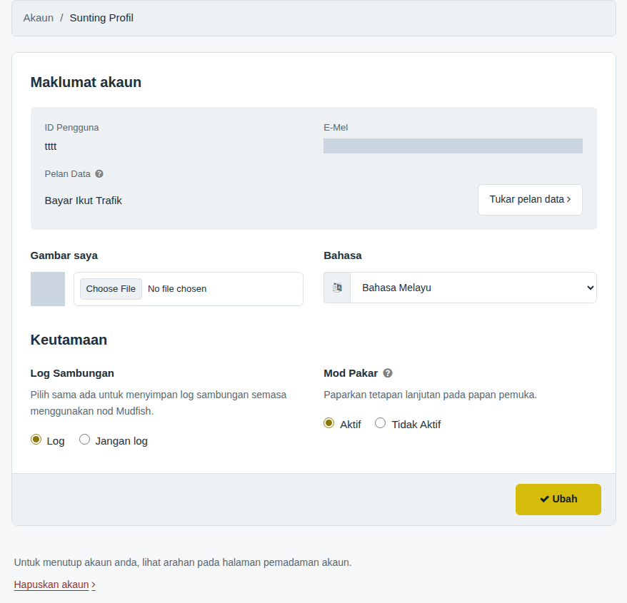
Task: Select the Jangan log radio option
Action: coord(84,440)
